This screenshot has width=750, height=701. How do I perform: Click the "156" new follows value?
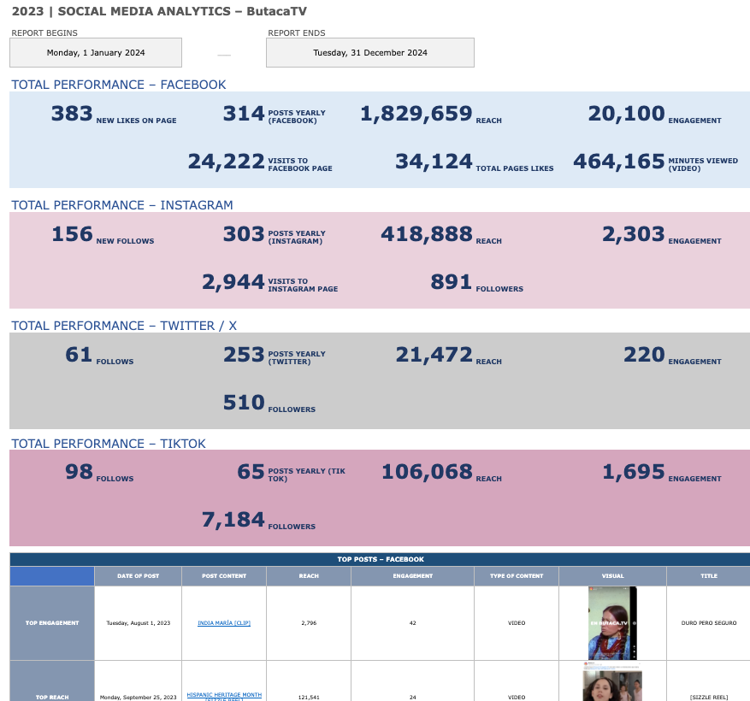point(72,234)
